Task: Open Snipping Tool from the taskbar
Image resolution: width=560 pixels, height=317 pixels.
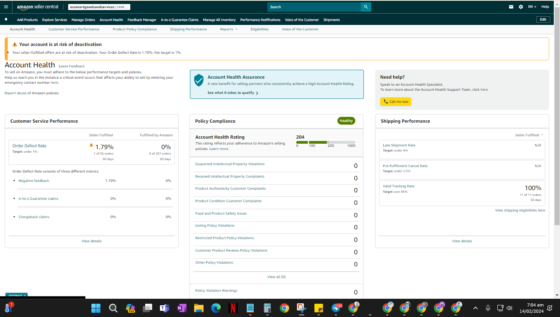Action: coord(301,308)
